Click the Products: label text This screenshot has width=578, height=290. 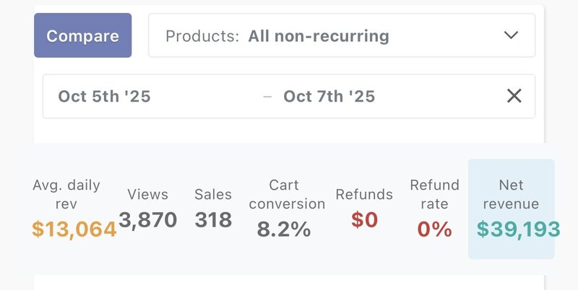[x=202, y=35]
